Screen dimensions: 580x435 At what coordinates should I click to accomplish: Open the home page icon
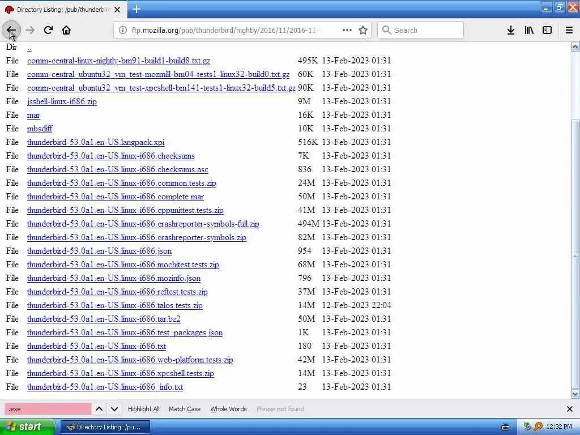pos(66,31)
